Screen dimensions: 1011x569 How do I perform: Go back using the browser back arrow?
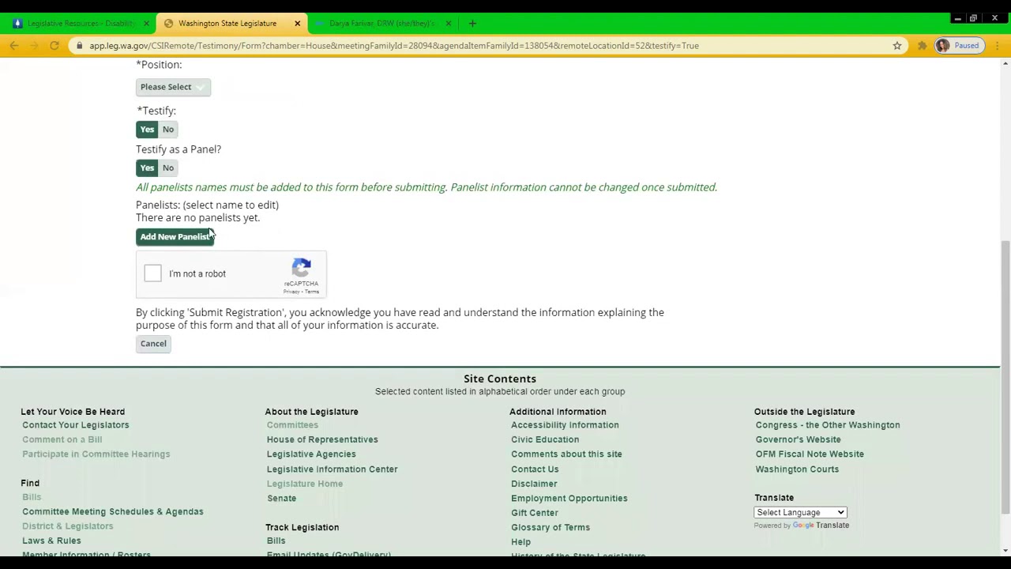tap(14, 46)
